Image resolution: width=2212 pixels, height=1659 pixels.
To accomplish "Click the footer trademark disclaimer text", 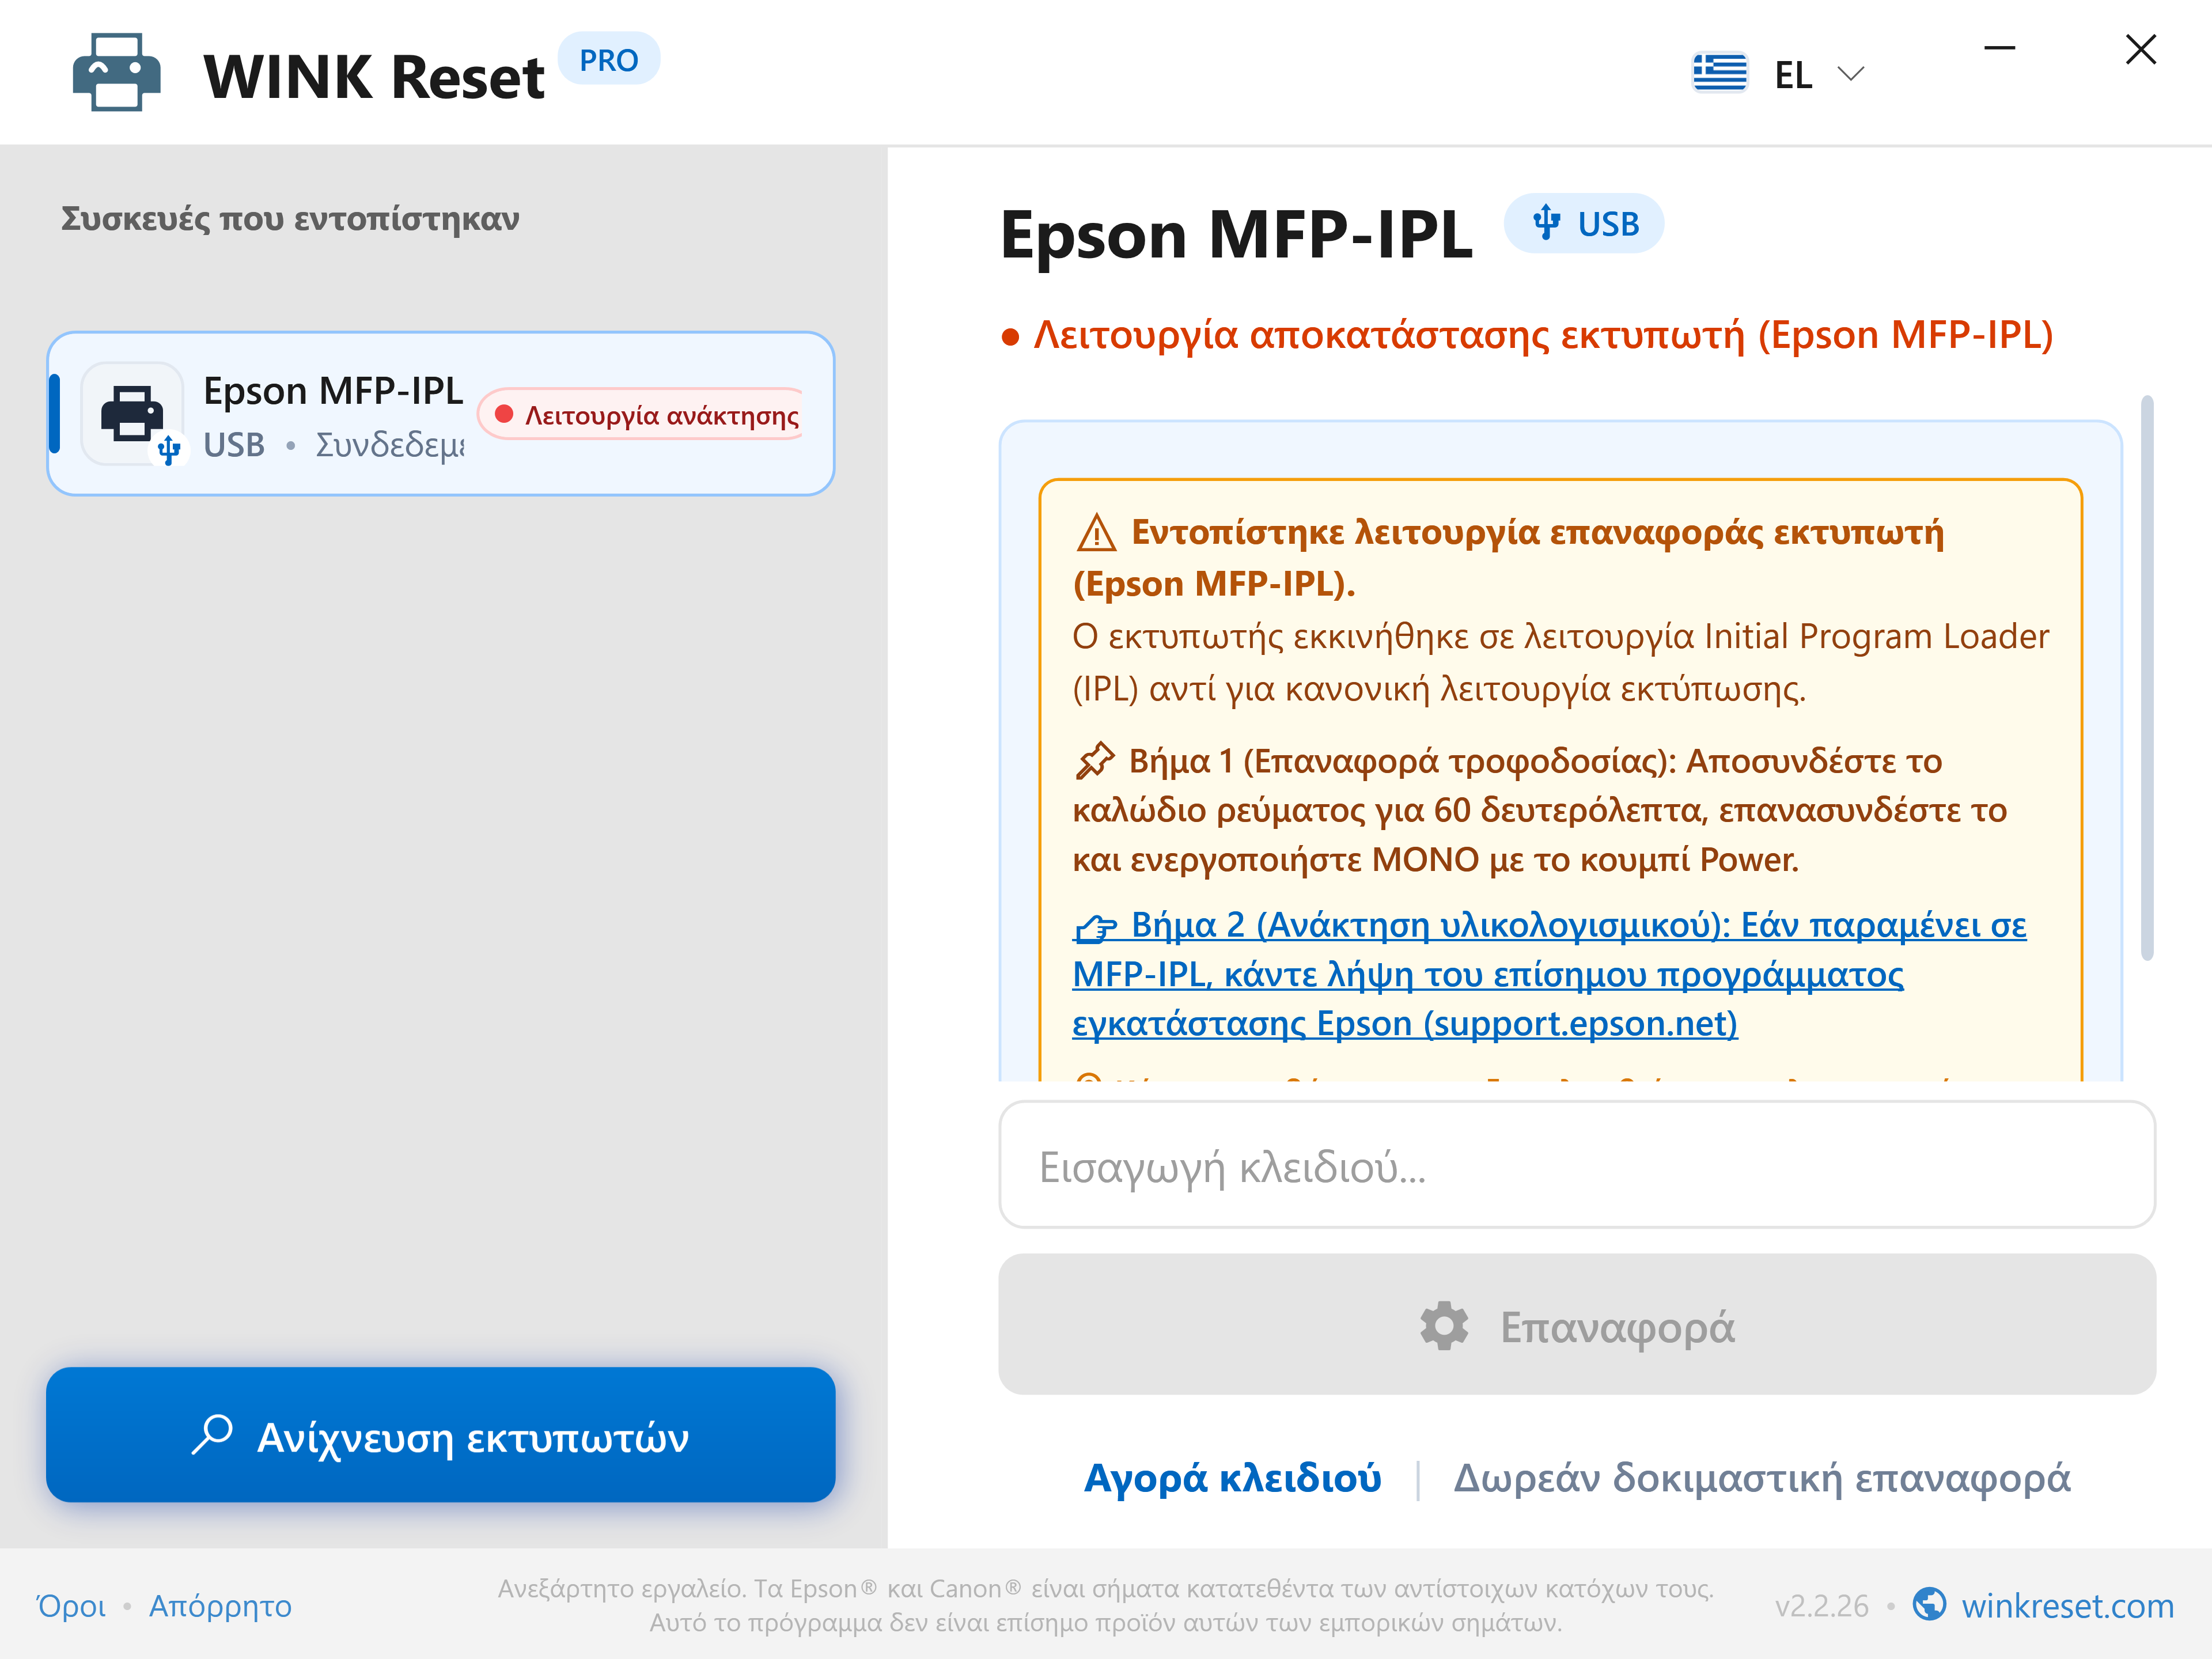I will point(1106,1605).
